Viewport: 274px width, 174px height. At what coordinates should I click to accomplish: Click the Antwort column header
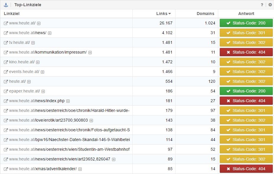(246, 14)
